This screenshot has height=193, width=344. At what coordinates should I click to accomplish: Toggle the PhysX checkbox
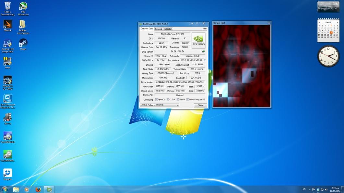[178, 100]
